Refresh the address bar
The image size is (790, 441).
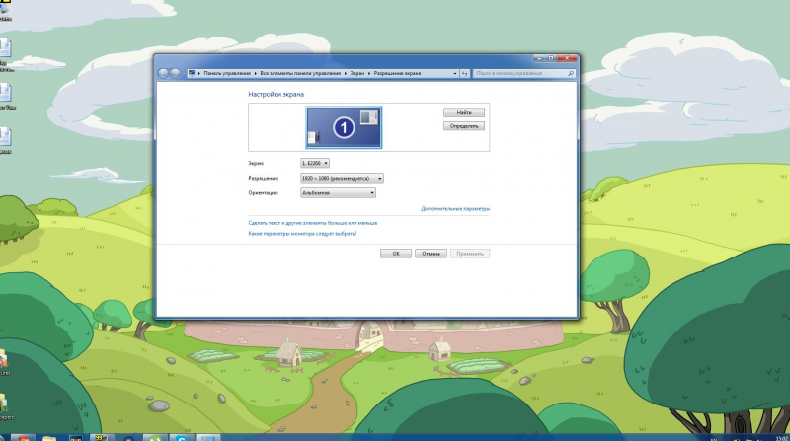click(464, 73)
